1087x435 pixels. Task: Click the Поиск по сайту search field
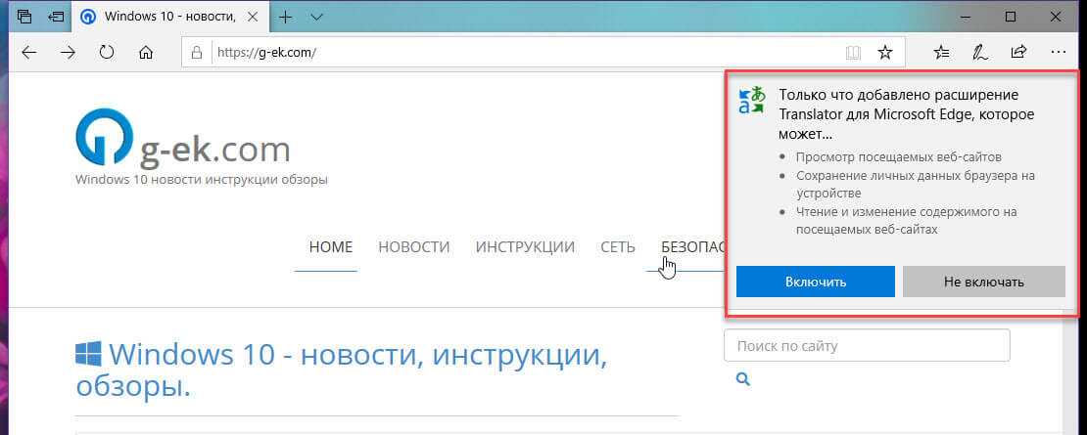[867, 345]
